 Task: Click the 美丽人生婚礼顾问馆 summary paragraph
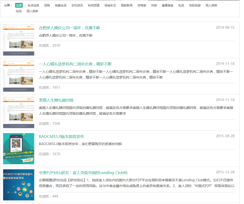pos(136,111)
